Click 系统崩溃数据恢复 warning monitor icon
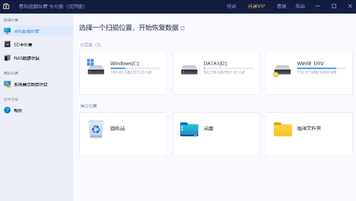 click(x=7, y=84)
